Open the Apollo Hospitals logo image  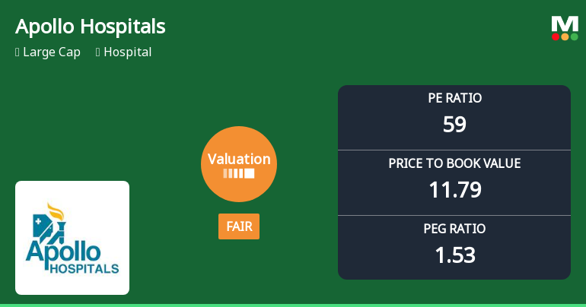point(72,238)
